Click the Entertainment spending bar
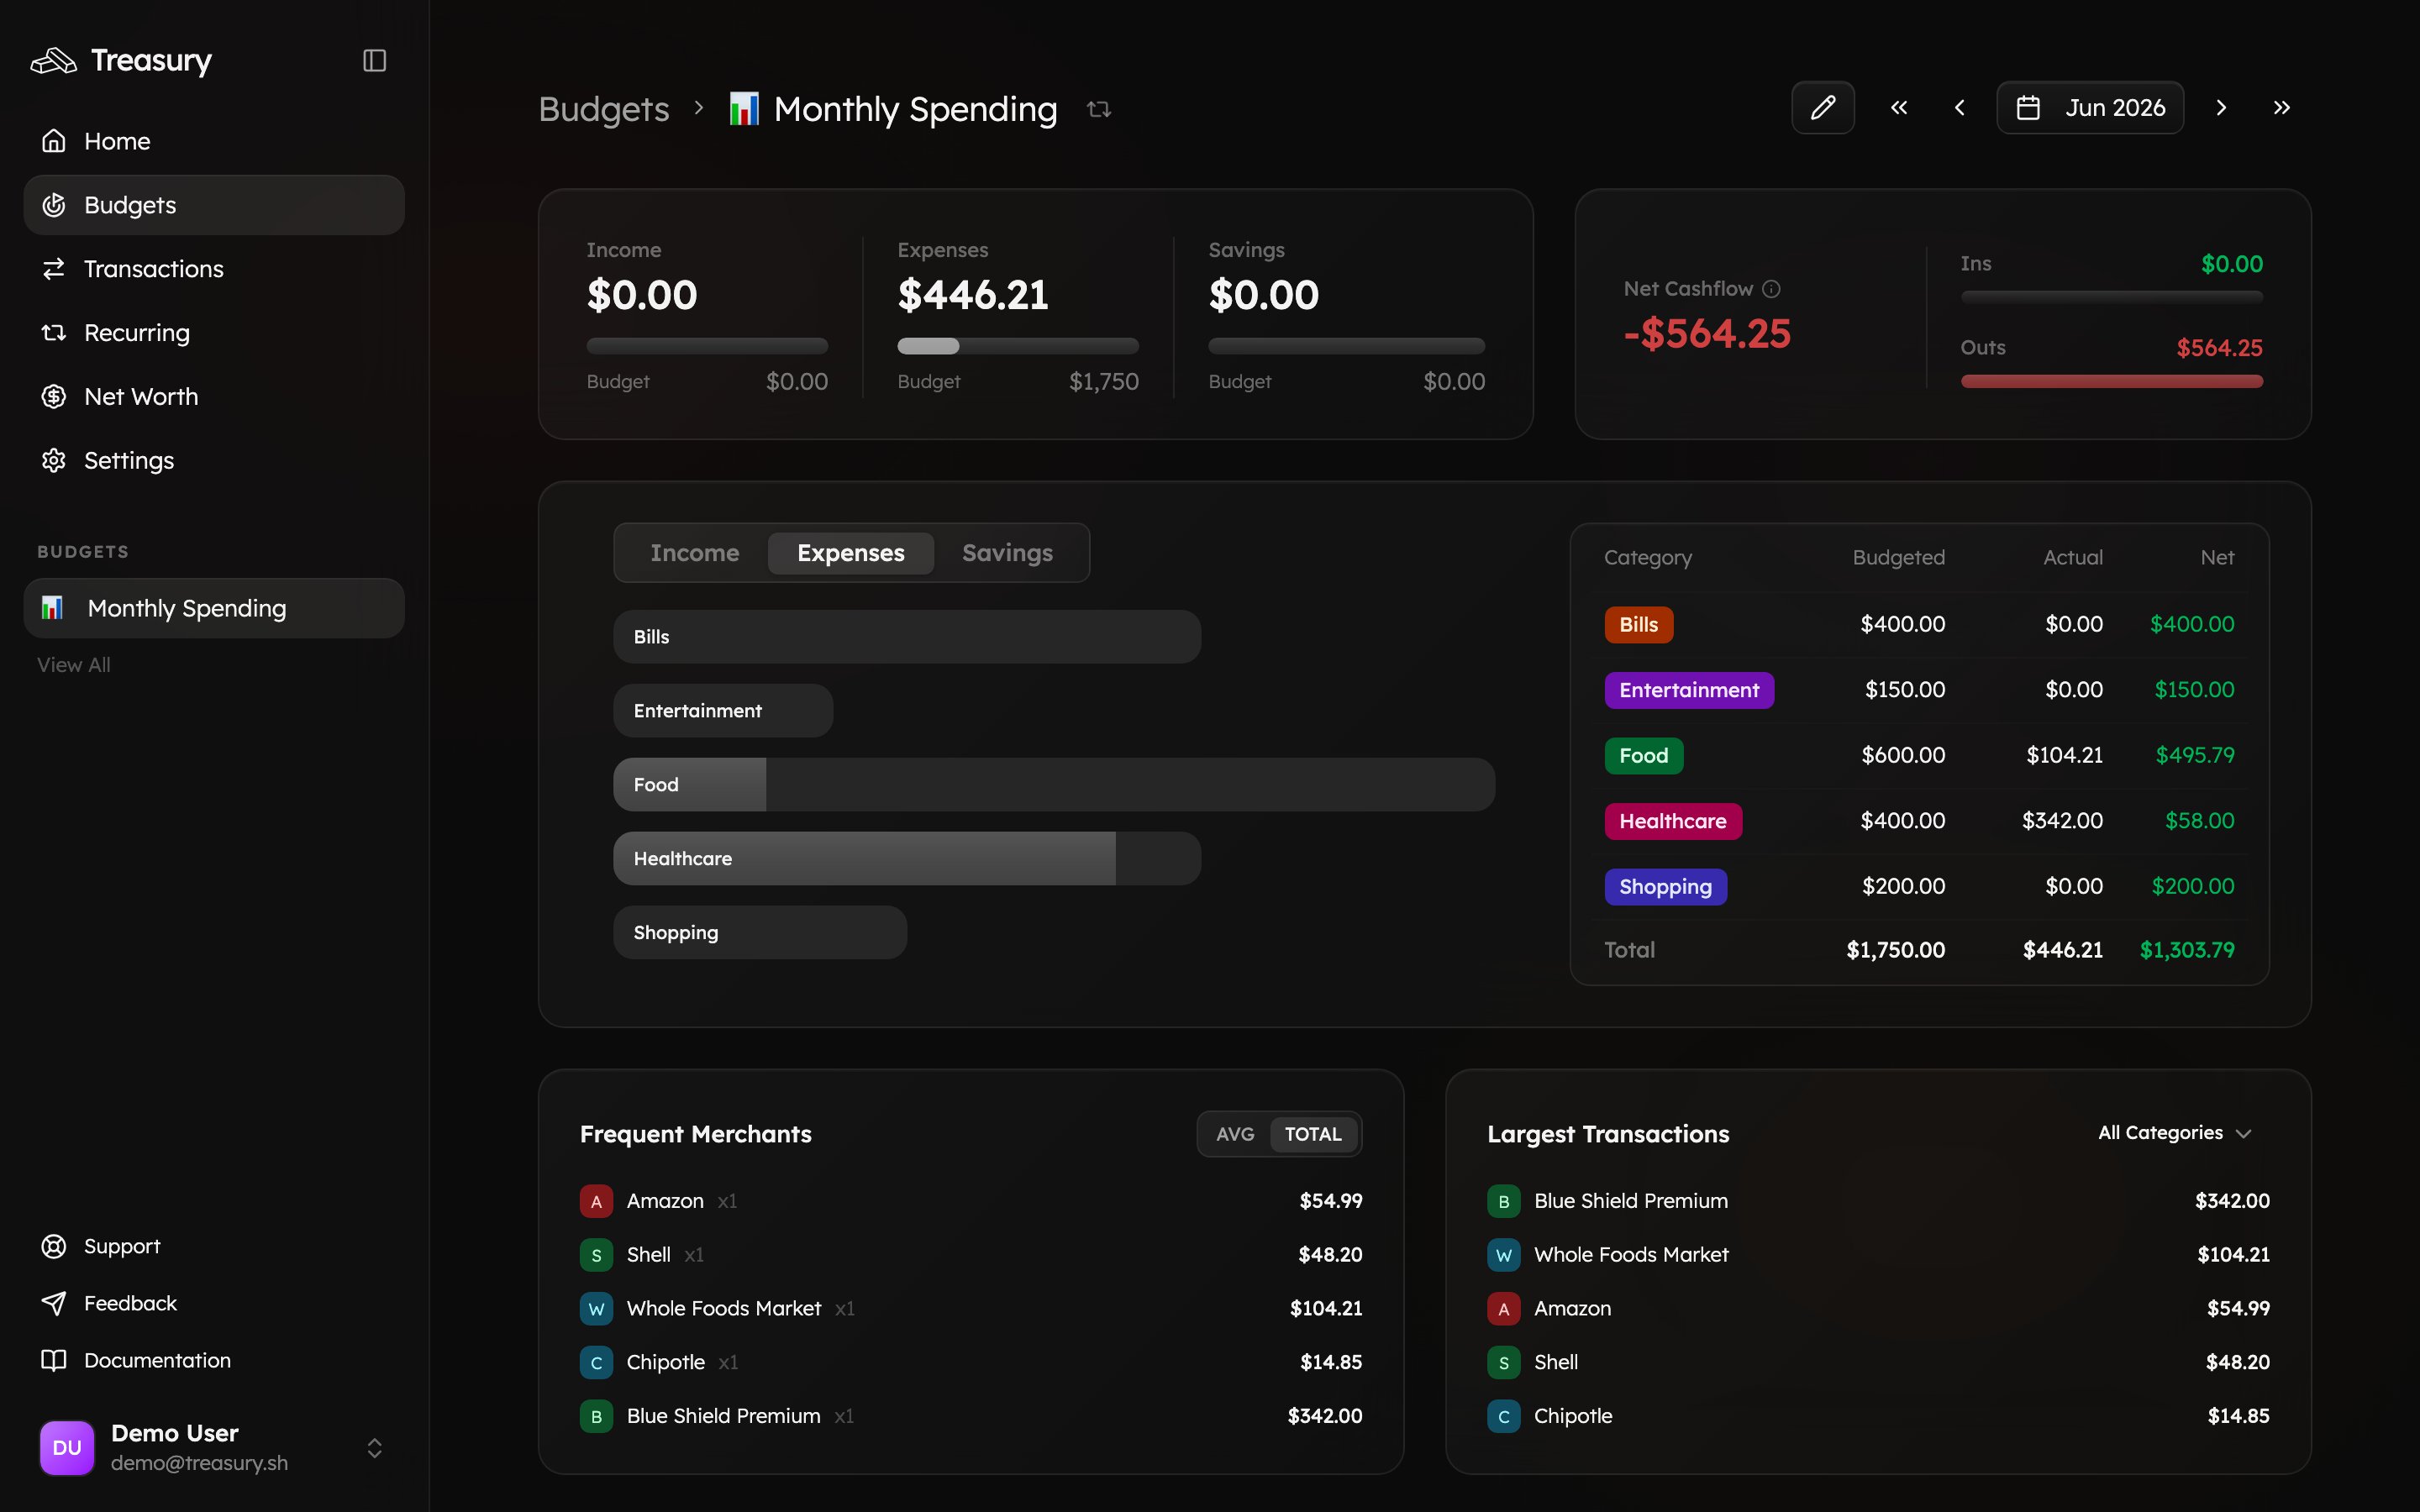 pos(723,711)
